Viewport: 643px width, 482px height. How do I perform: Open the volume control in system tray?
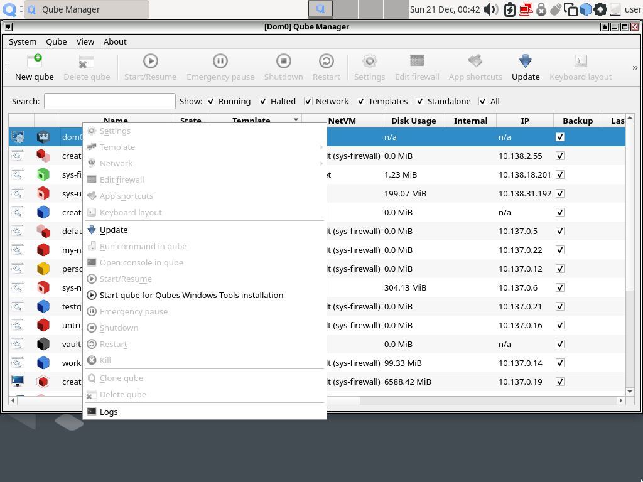coord(490,9)
